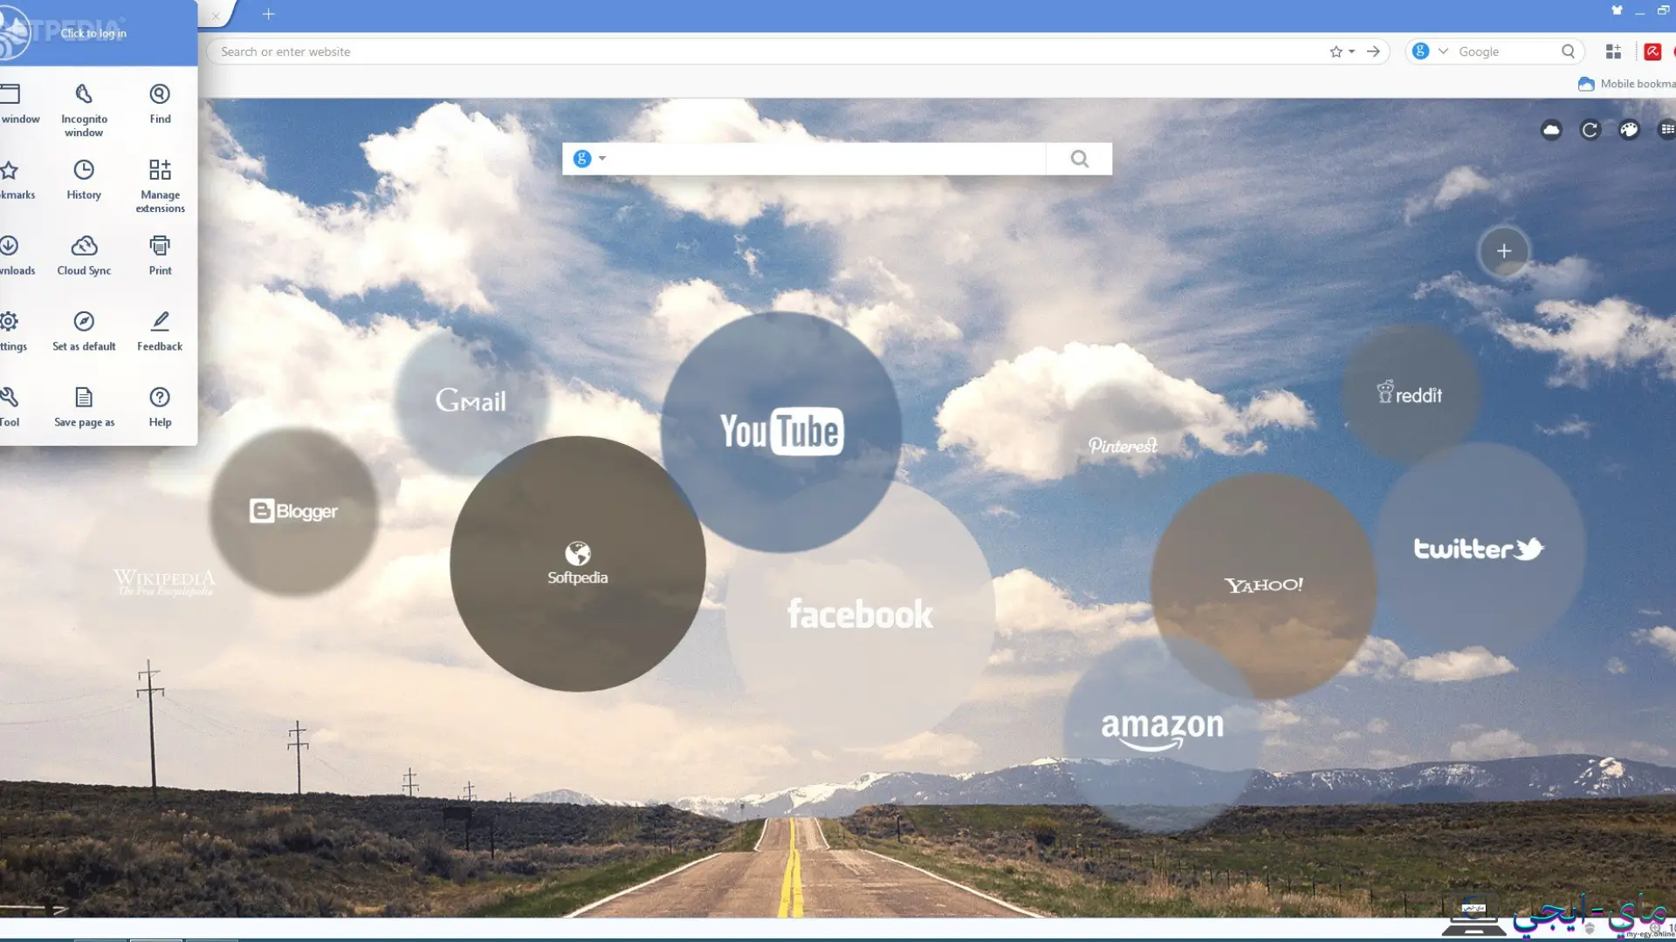Open the YouTube bubble
The height and width of the screenshot is (942, 1676).
click(781, 432)
